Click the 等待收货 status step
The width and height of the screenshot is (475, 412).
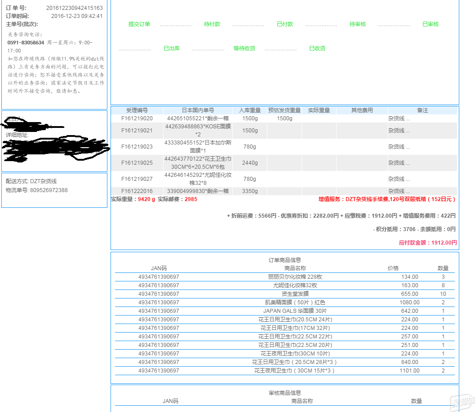pyautogui.click(x=244, y=48)
